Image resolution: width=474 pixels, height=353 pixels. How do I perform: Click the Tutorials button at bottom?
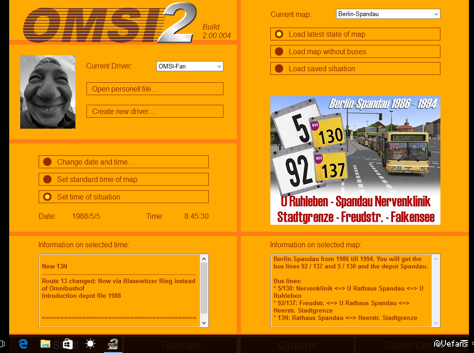181,345
